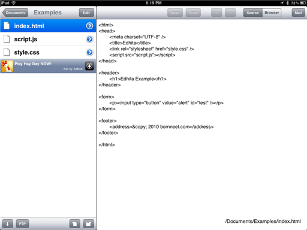Image resolution: width=307 pixels, height=230 pixels.
Task: Click the style.css document icon
Action: click(x=7, y=52)
